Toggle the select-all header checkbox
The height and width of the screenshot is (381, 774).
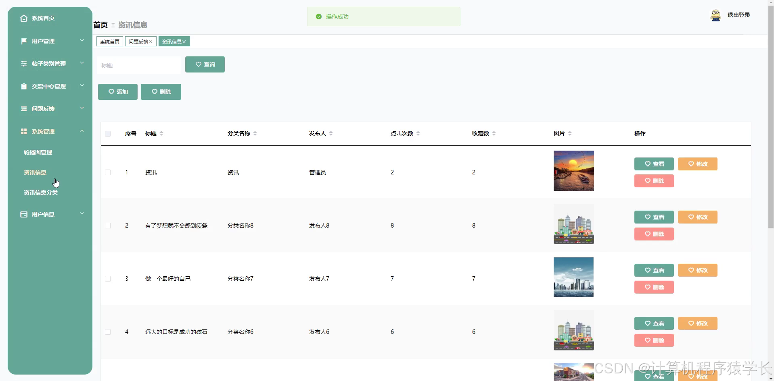click(108, 134)
